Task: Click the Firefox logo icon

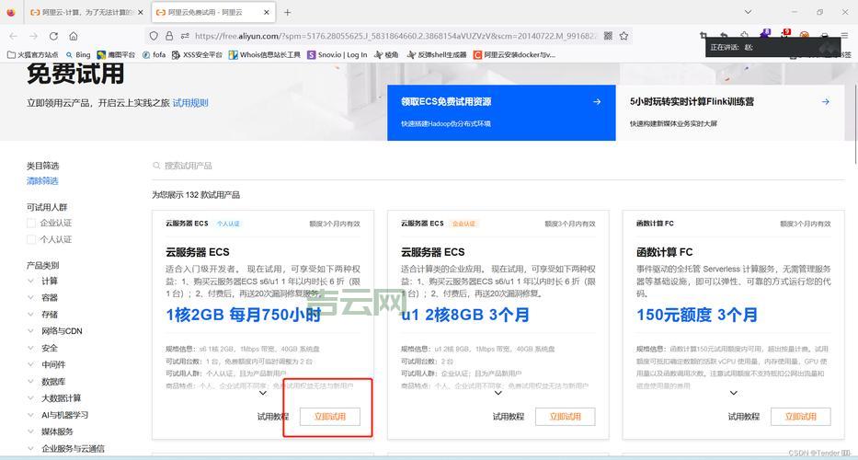Action: click(x=11, y=12)
